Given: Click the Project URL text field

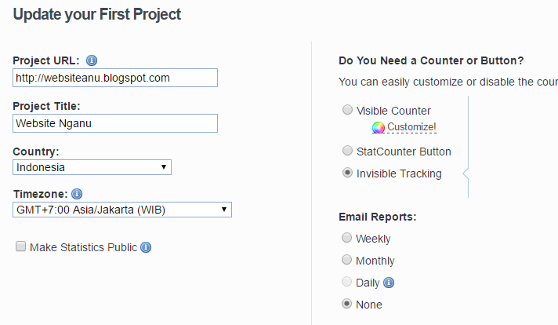Looking at the screenshot, I should coord(115,78).
